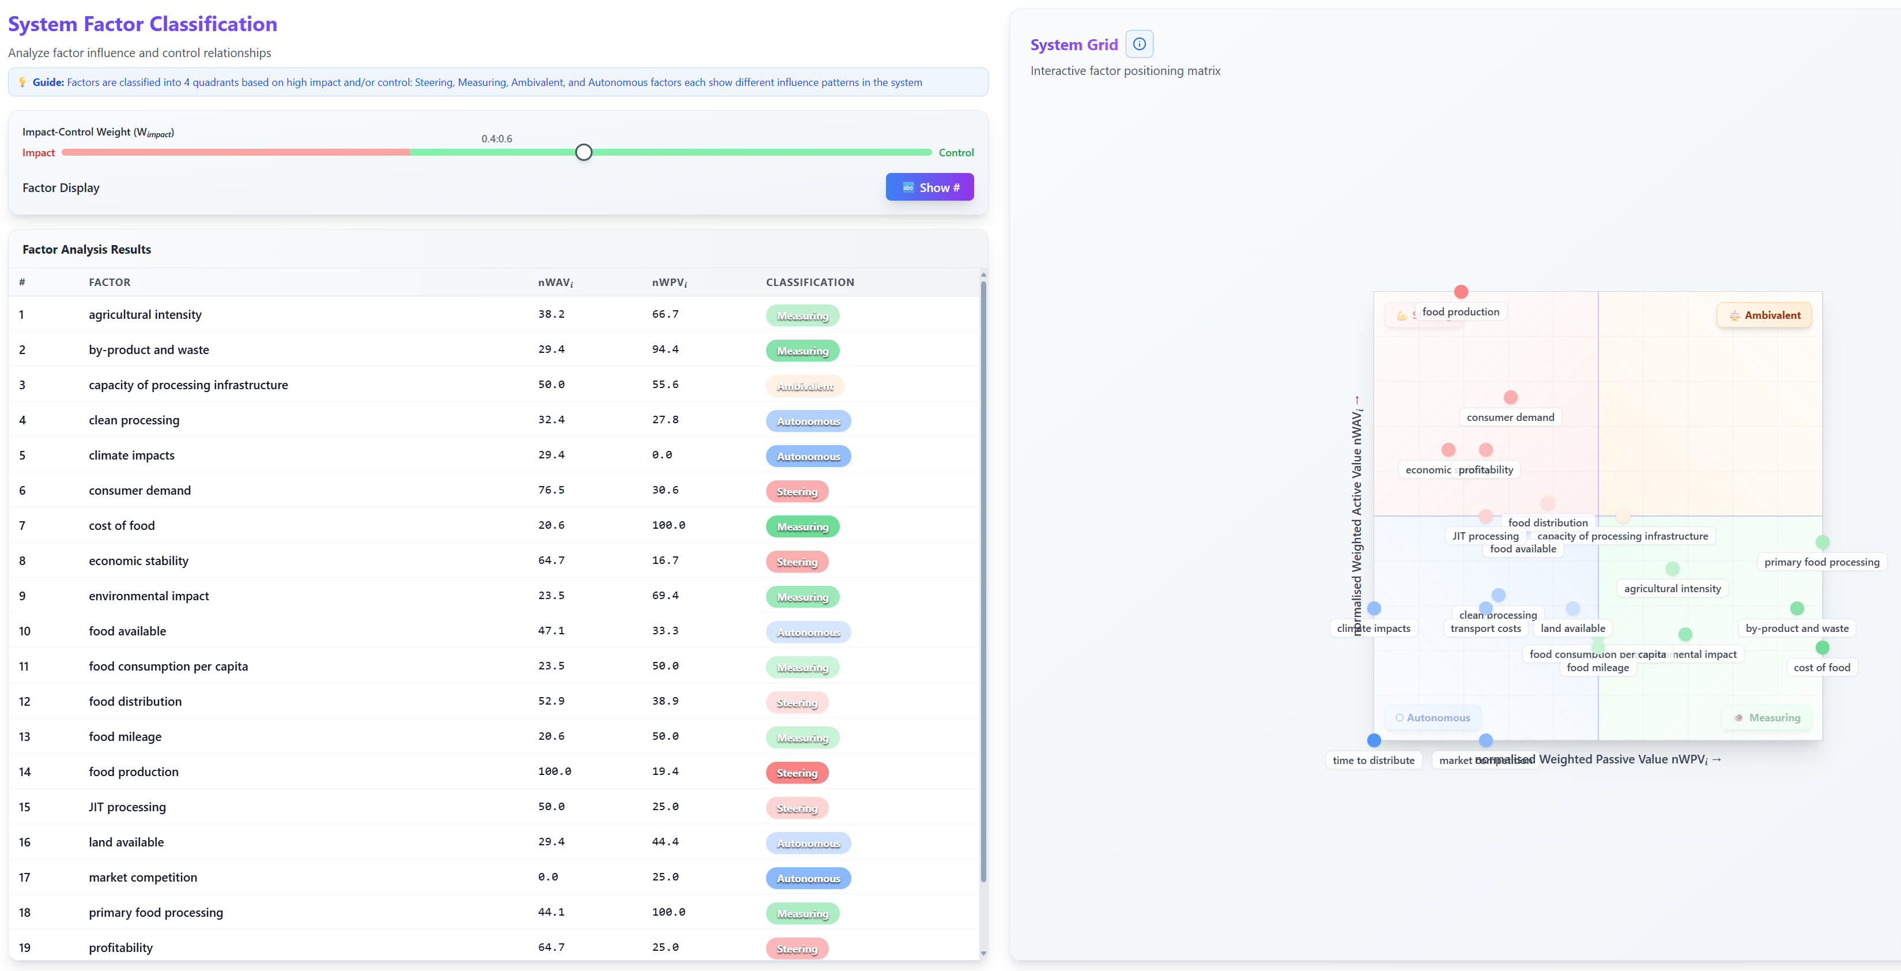1901x971 pixels.
Task: Click the climate impacts data point
Action: tap(1374, 608)
